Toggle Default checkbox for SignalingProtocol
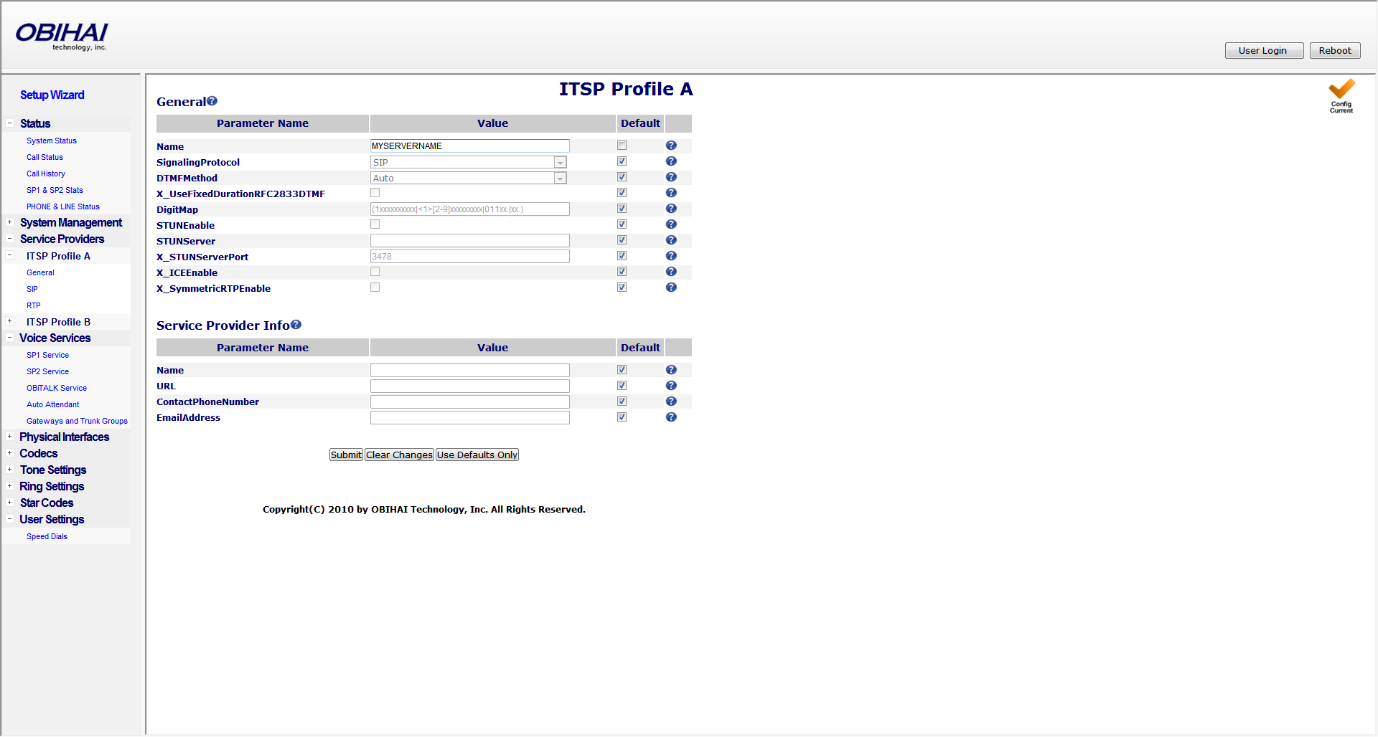 (622, 161)
